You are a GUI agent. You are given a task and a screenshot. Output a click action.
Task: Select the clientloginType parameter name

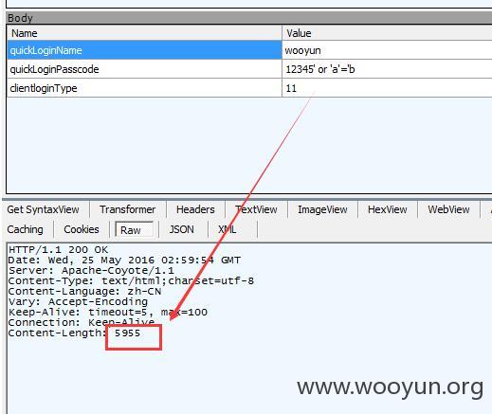tap(44, 88)
